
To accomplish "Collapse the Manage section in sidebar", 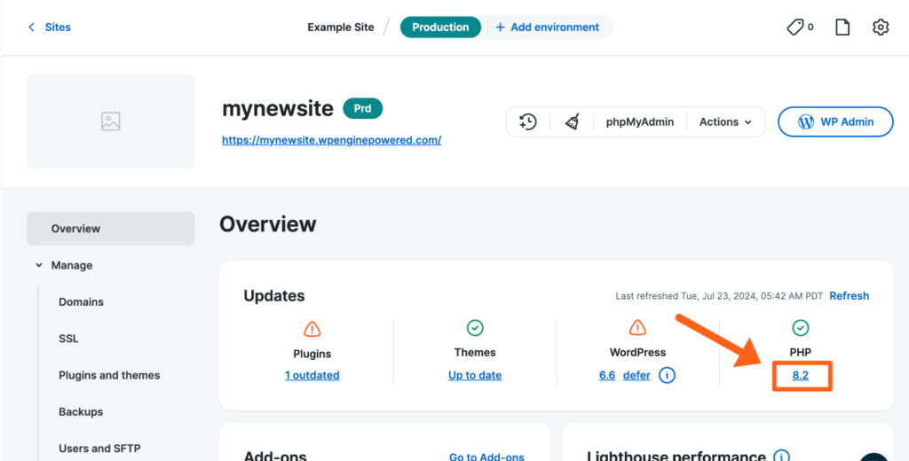I will point(39,265).
